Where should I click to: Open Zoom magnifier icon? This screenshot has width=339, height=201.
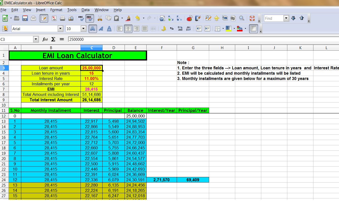tap(242, 18)
